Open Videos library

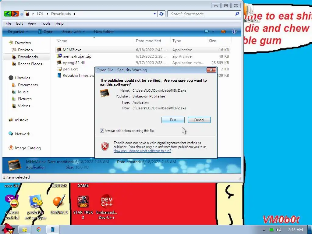[24, 106]
